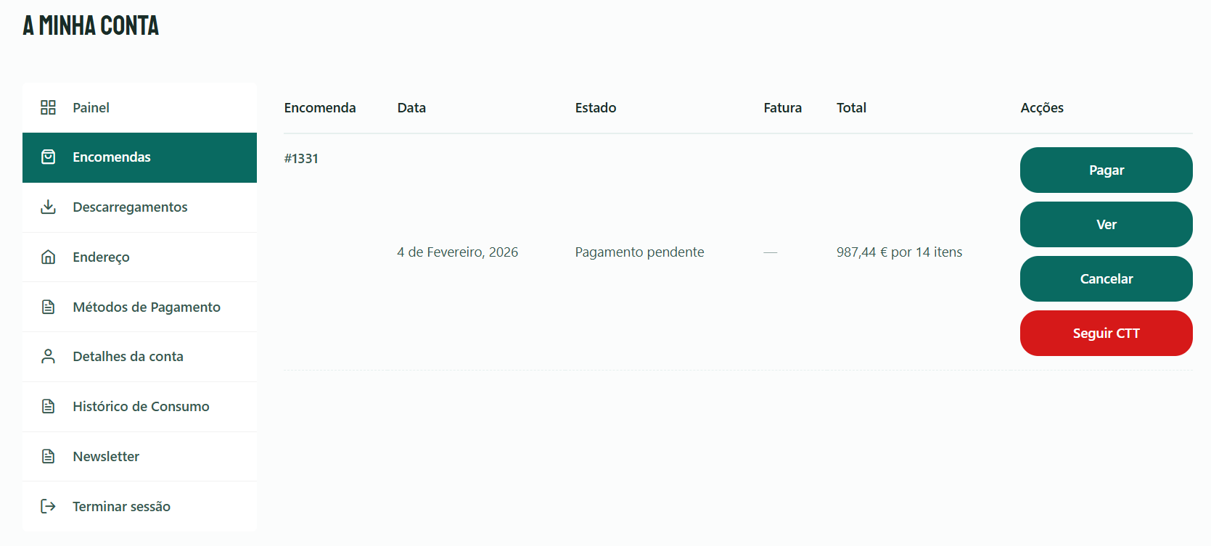
Task: Select Histórico de Consumo in sidebar
Action: (141, 407)
